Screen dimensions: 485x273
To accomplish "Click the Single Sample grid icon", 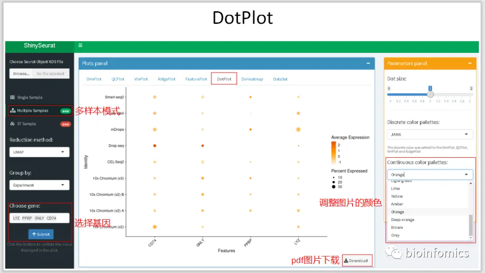I will click(13, 97).
